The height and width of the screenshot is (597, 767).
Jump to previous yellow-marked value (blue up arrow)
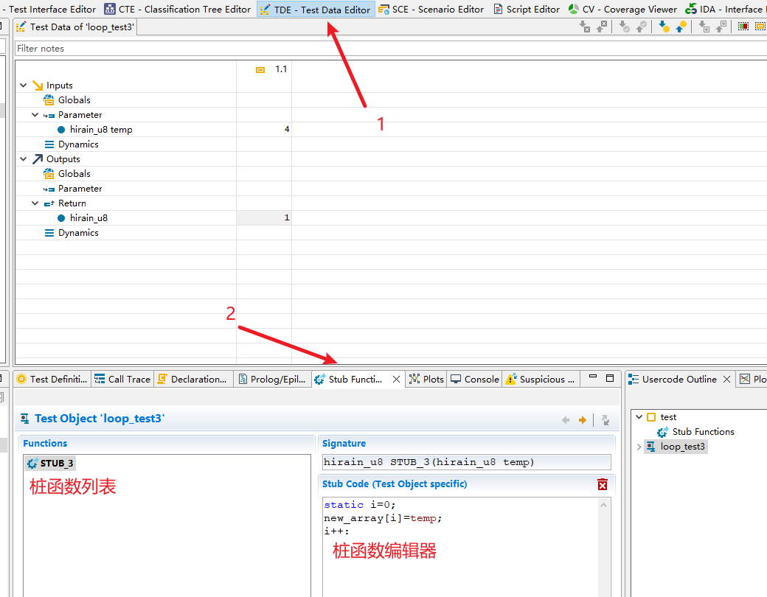(681, 27)
